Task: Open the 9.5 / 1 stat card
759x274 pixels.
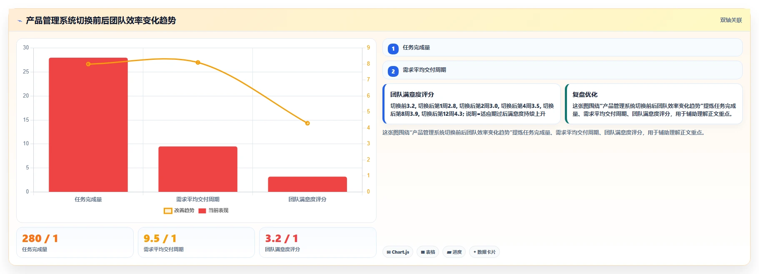Action: (x=196, y=242)
